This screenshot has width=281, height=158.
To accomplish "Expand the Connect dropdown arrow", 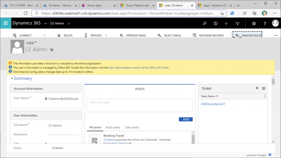I will [x=44, y=35].
